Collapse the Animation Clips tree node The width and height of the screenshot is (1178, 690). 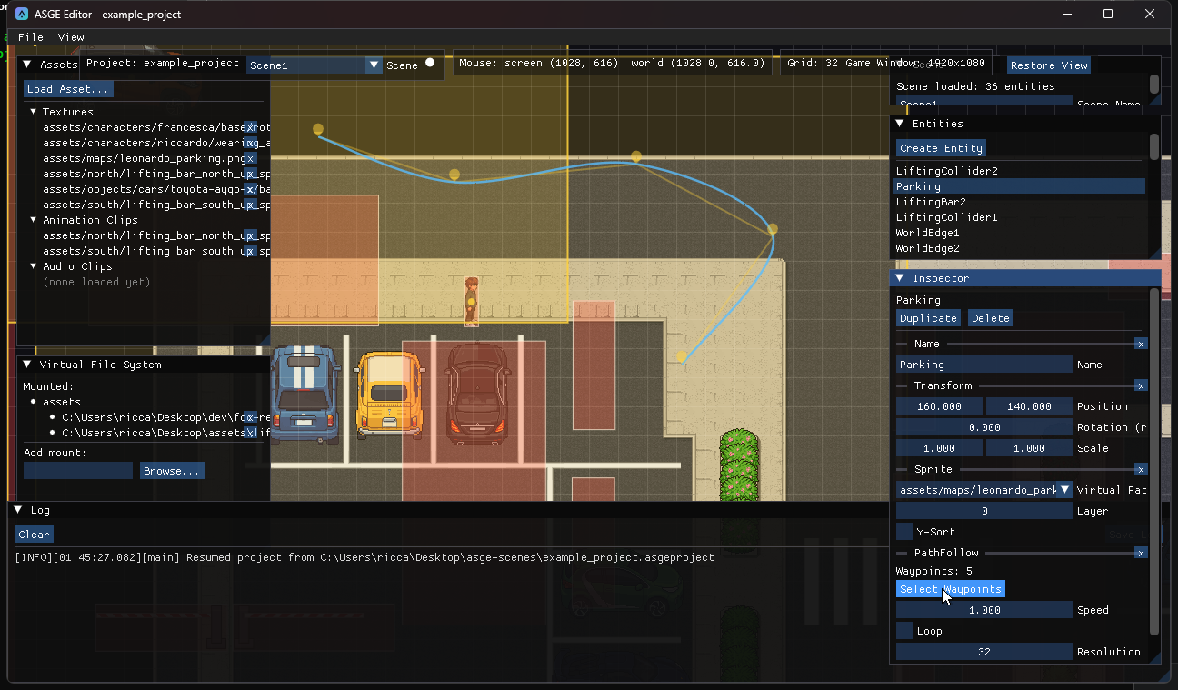(34, 220)
